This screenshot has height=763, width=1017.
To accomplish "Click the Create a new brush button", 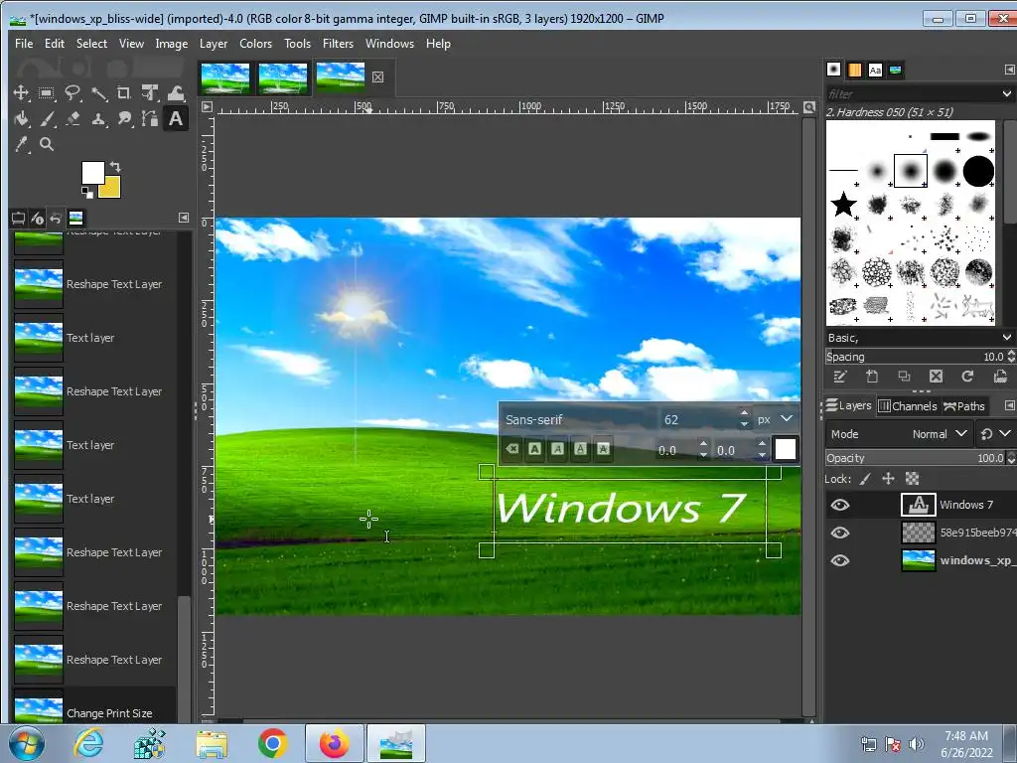I will click(x=872, y=377).
